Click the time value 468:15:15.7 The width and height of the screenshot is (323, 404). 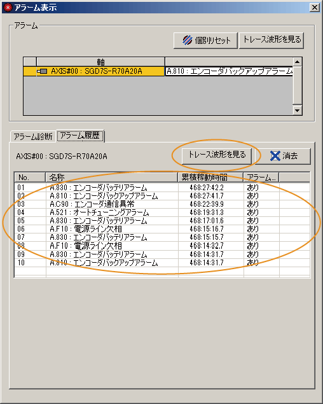pyautogui.click(x=207, y=237)
